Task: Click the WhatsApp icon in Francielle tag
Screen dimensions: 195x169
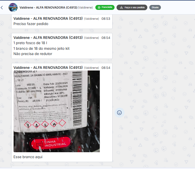Action: (x=99, y=8)
